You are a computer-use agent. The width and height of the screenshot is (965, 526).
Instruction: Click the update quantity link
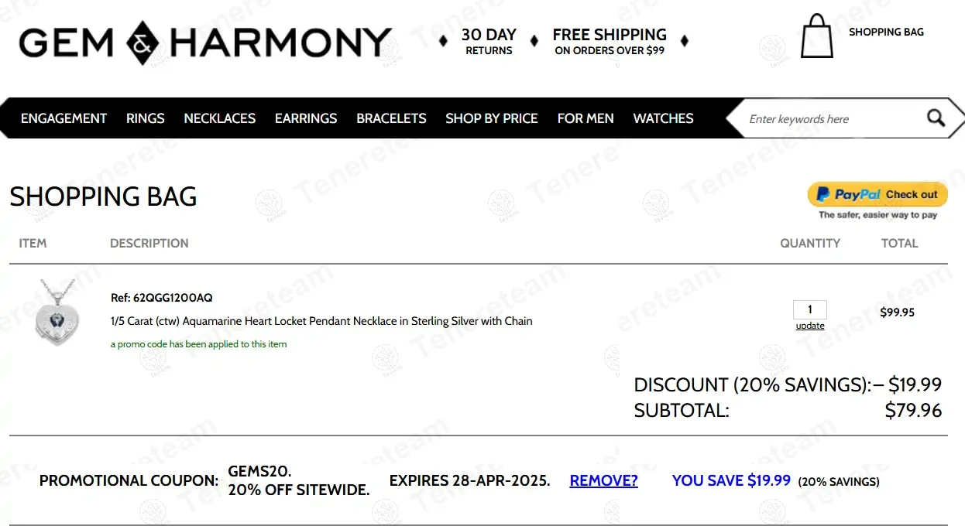point(810,326)
